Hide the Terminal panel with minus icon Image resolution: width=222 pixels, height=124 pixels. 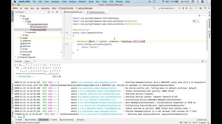[x=206, y=61]
